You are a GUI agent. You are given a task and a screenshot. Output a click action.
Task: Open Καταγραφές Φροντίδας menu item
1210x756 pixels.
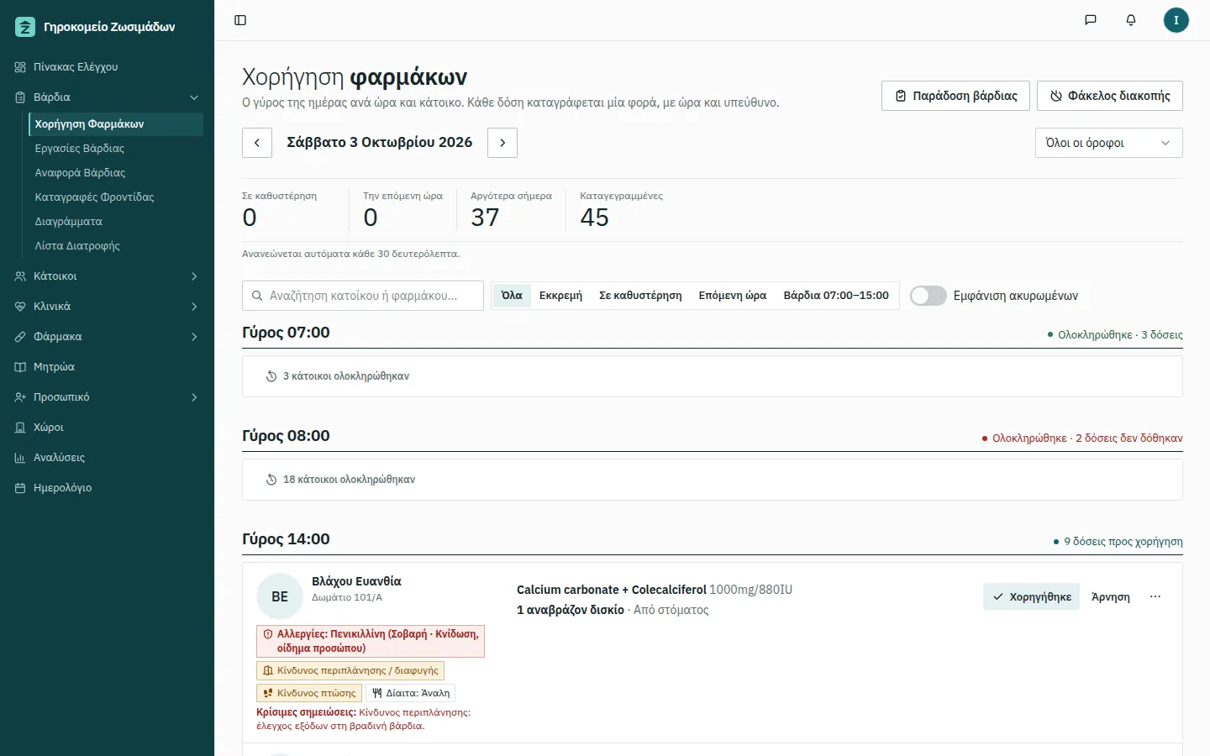pos(116,197)
